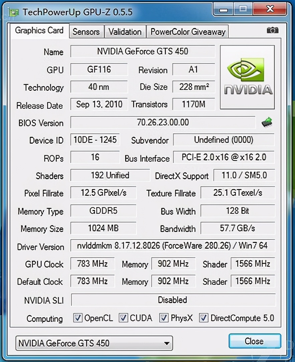Click the GPU Clock row Shader value 1566 MHz
This screenshot has width=295, height=362.
tap(253, 264)
